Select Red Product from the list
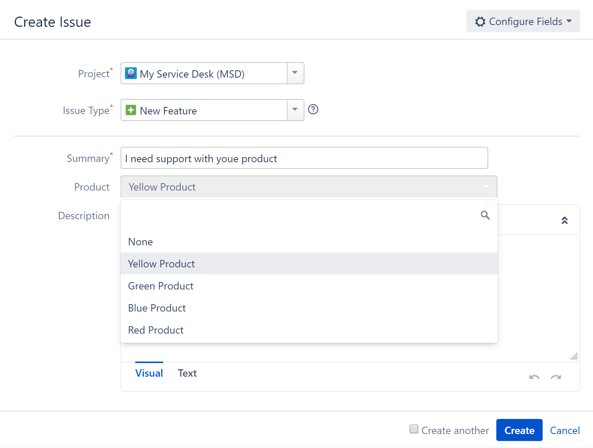 coord(156,330)
